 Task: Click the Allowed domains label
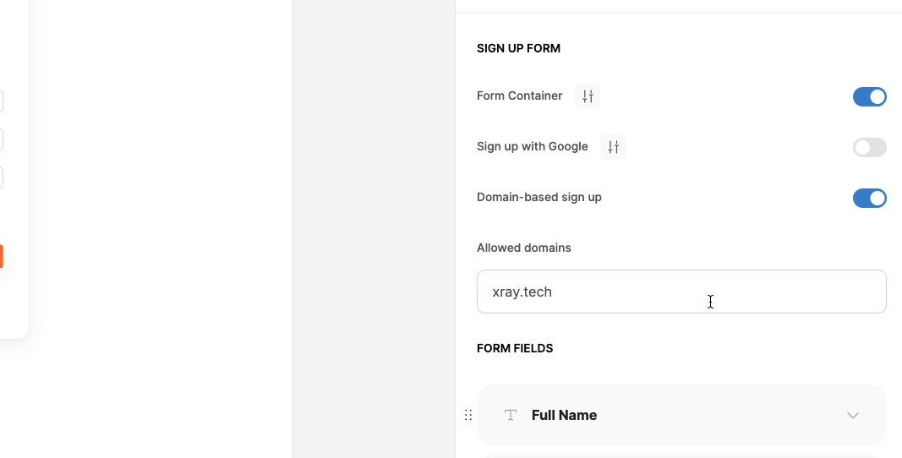[x=523, y=248]
